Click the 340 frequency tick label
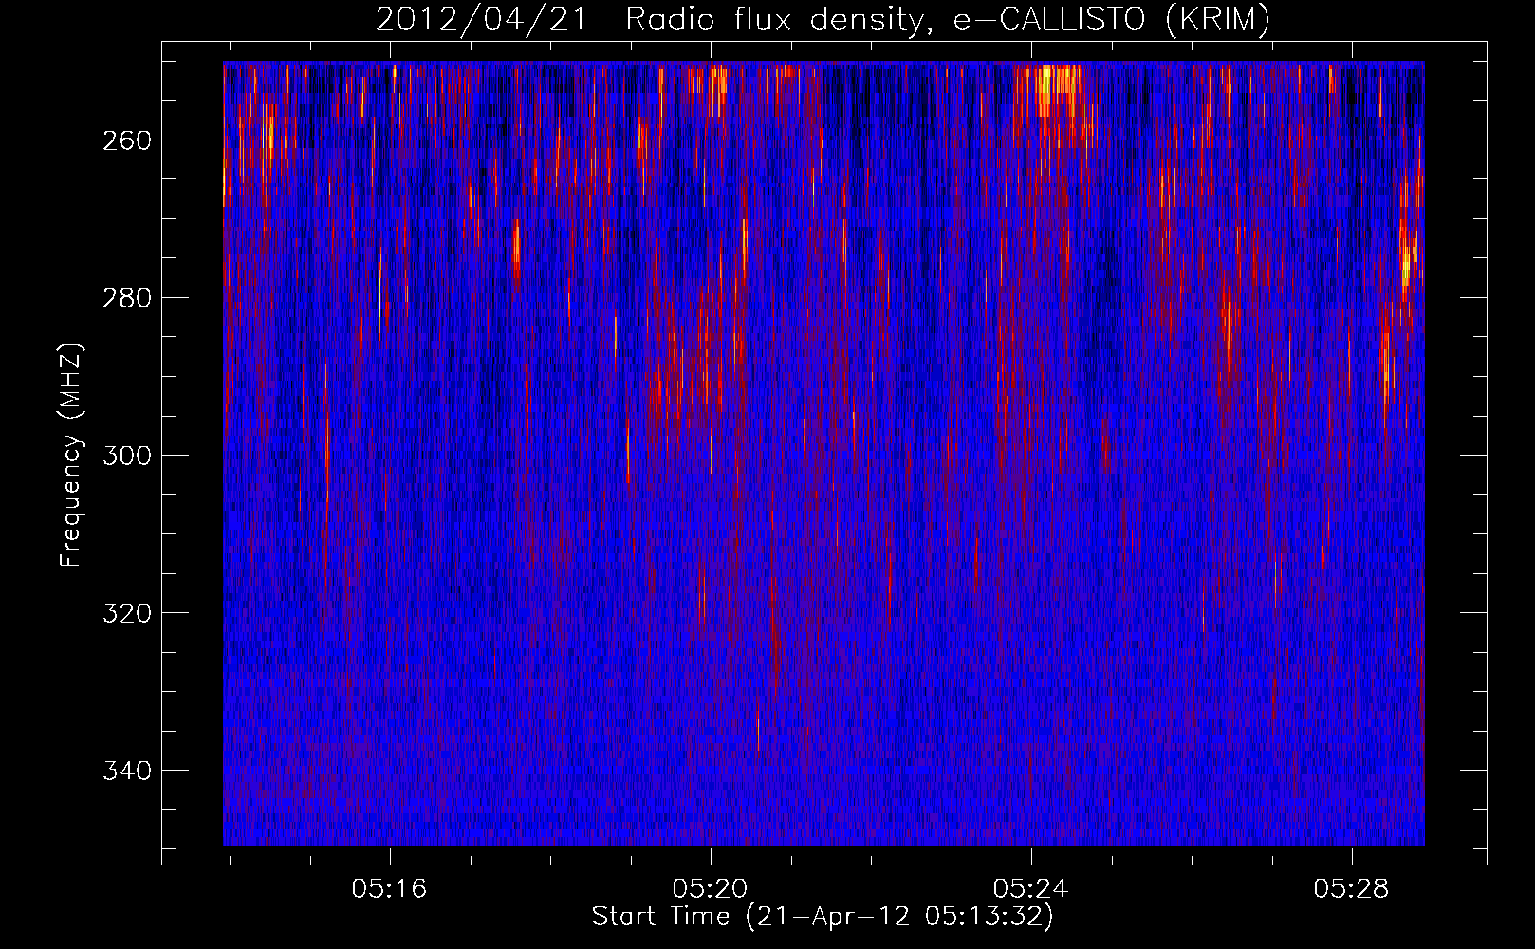This screenshot has width=1535, height=949. tap(126, 771)
